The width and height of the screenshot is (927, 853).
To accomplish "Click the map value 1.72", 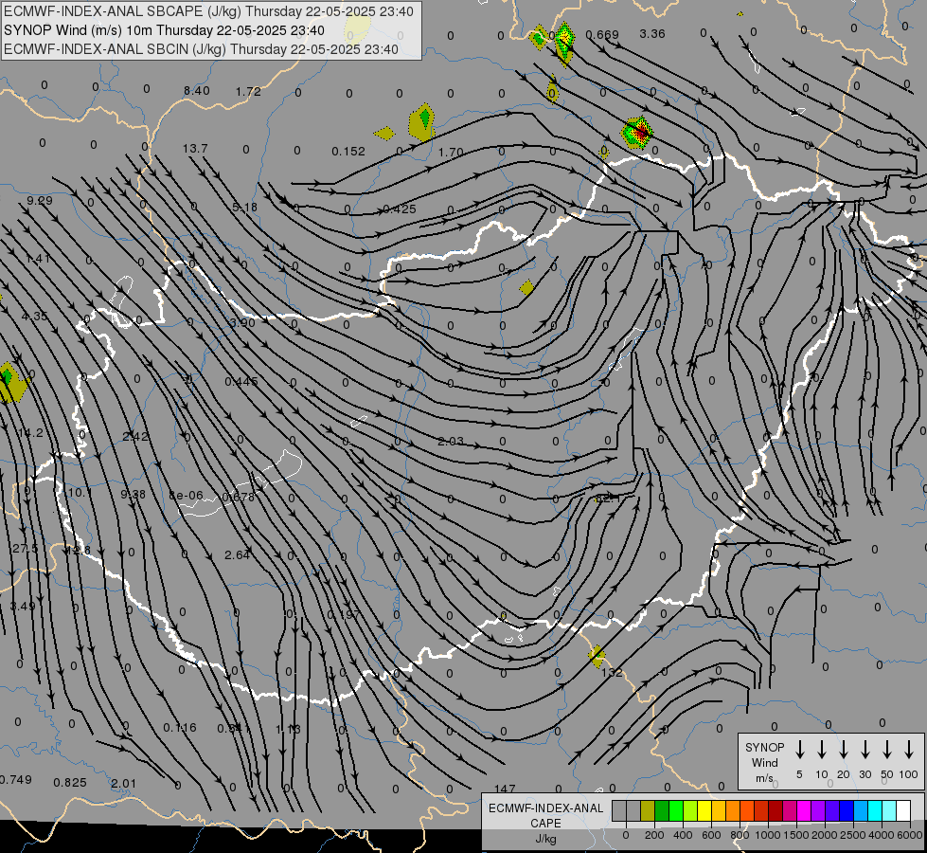I will 248,92.
